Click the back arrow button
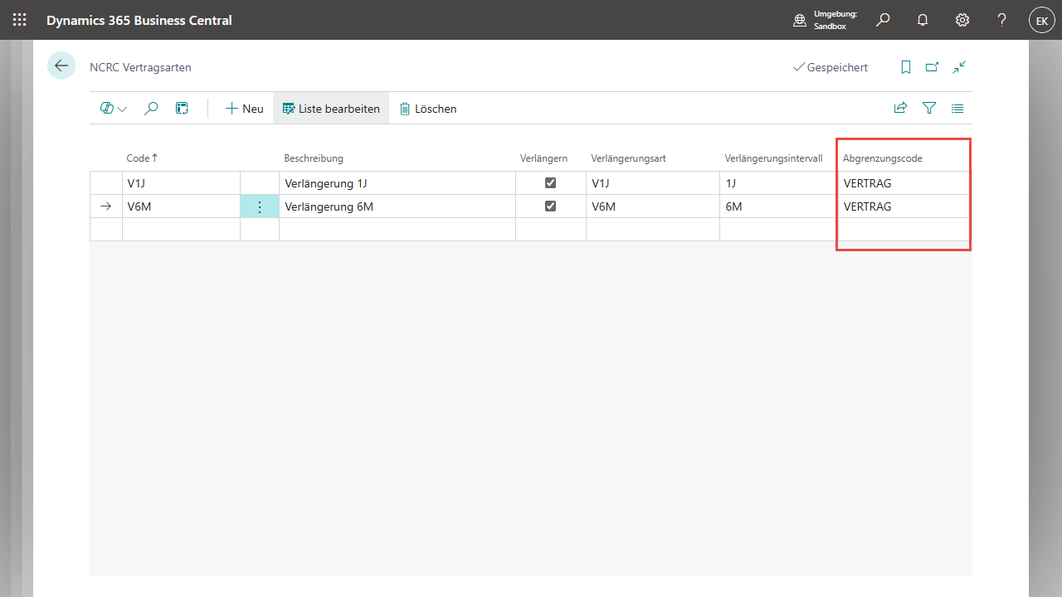The image size is (1062, 597). pos(61,66)
